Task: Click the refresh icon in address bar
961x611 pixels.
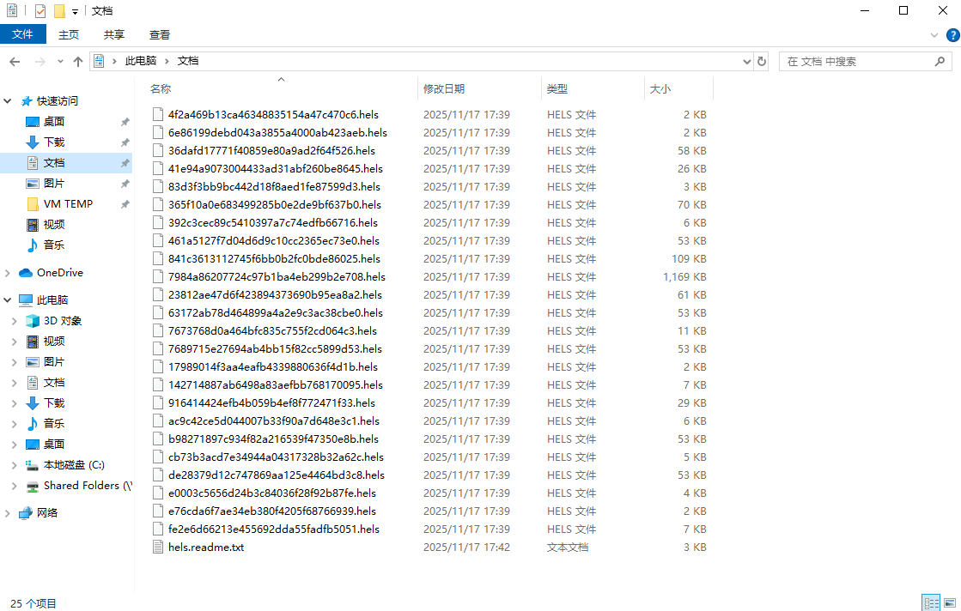Action: 761,62
